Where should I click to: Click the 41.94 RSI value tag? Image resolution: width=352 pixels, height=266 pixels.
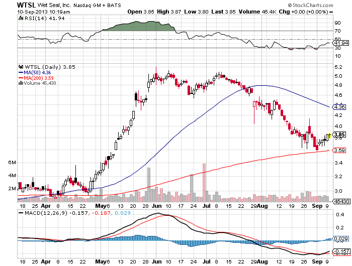(341, 43)
